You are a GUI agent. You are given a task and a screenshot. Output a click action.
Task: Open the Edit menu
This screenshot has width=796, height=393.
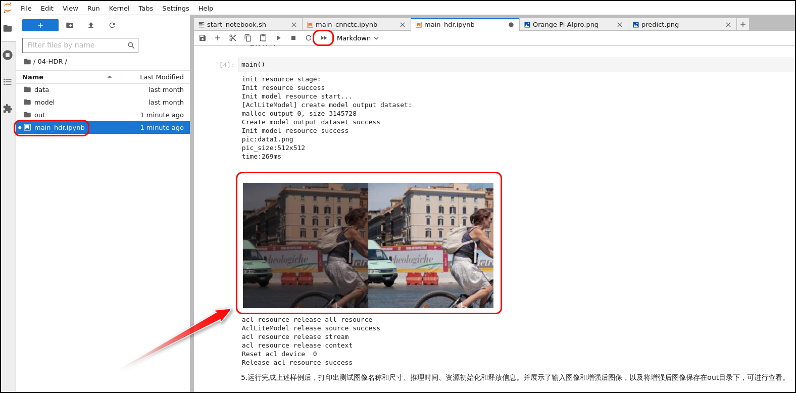(47, 8)
